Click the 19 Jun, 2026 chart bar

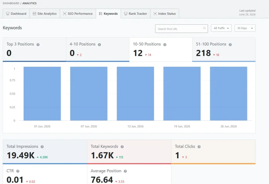(182, 94)
